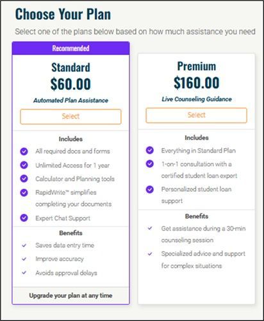Click checkmark icon beside RapidWrite simplifies
This screenshot has width=264, height=321.
point(24,192)
